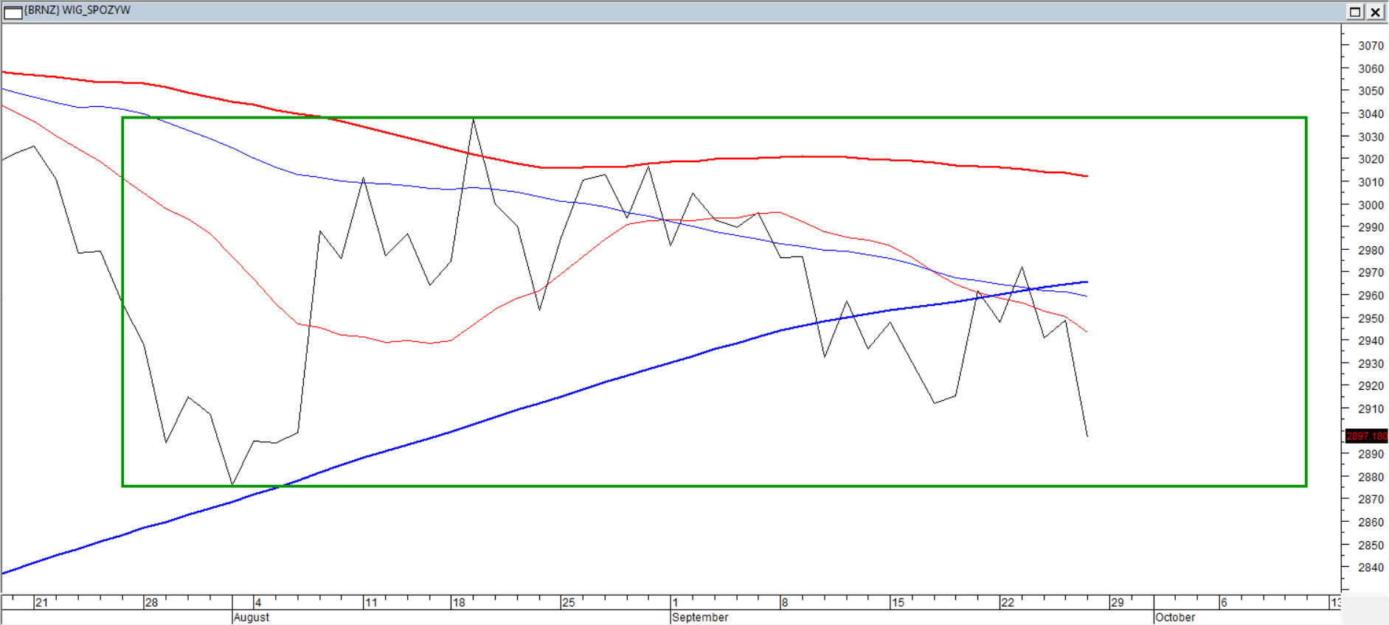Select the thin blue moving average line

coord(811,249)
